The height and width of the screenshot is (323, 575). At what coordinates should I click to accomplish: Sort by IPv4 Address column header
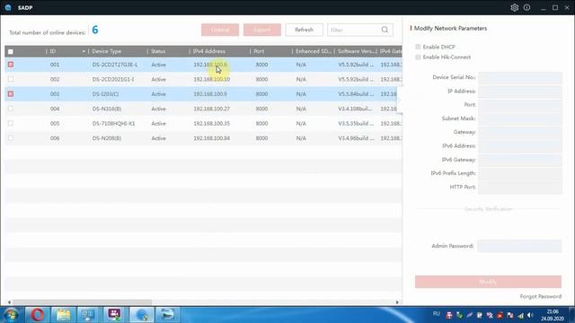click(x=209, y=51)
